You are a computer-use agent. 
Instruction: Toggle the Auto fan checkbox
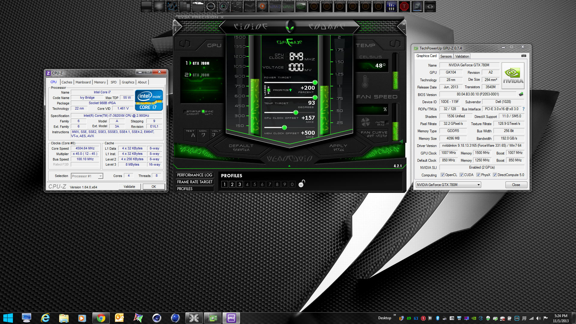[387, 122]
